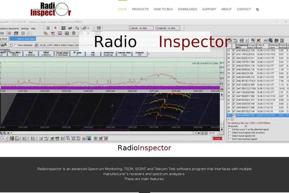Uncheck the checkbox in table row 35

(234, 96)
